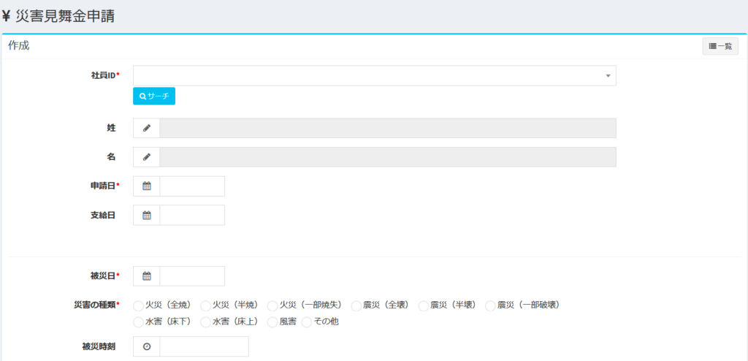Open calendar icon for 申請日
Screen dimensions: 748x361
click(146, 186)
